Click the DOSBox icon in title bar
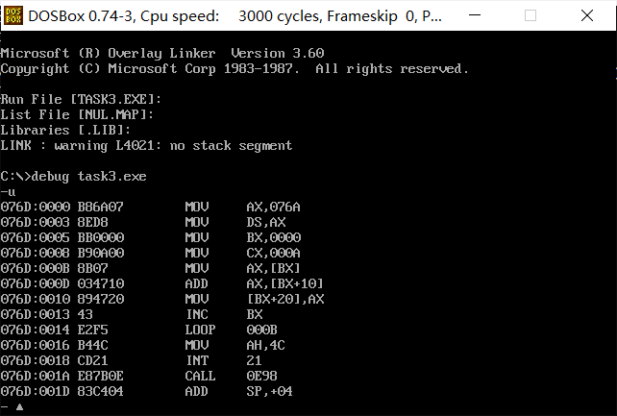 tap(13, 15)
